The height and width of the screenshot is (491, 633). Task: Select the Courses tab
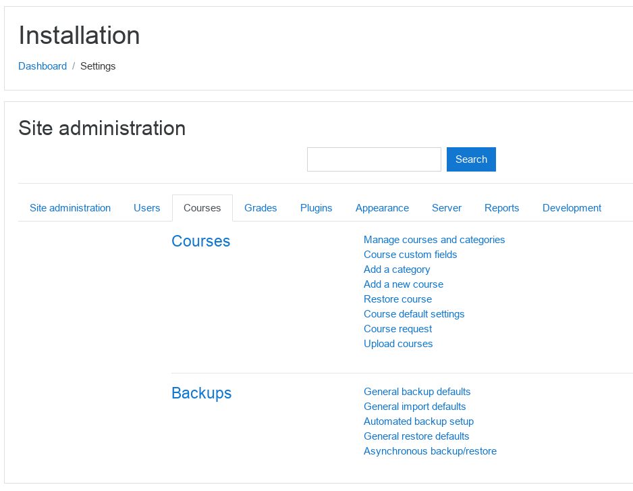click(x=202, y=208)
